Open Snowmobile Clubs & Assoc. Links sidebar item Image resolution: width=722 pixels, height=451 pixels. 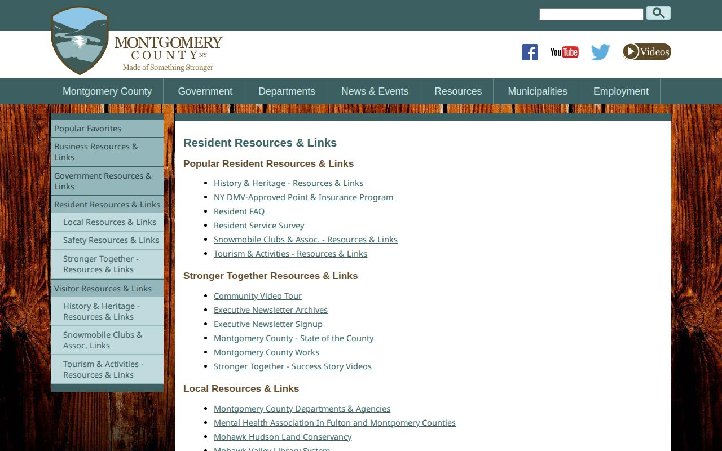(x=107, y=340)
